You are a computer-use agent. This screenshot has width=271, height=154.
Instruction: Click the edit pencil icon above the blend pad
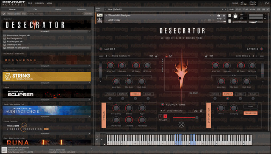(x=171, y=56)
